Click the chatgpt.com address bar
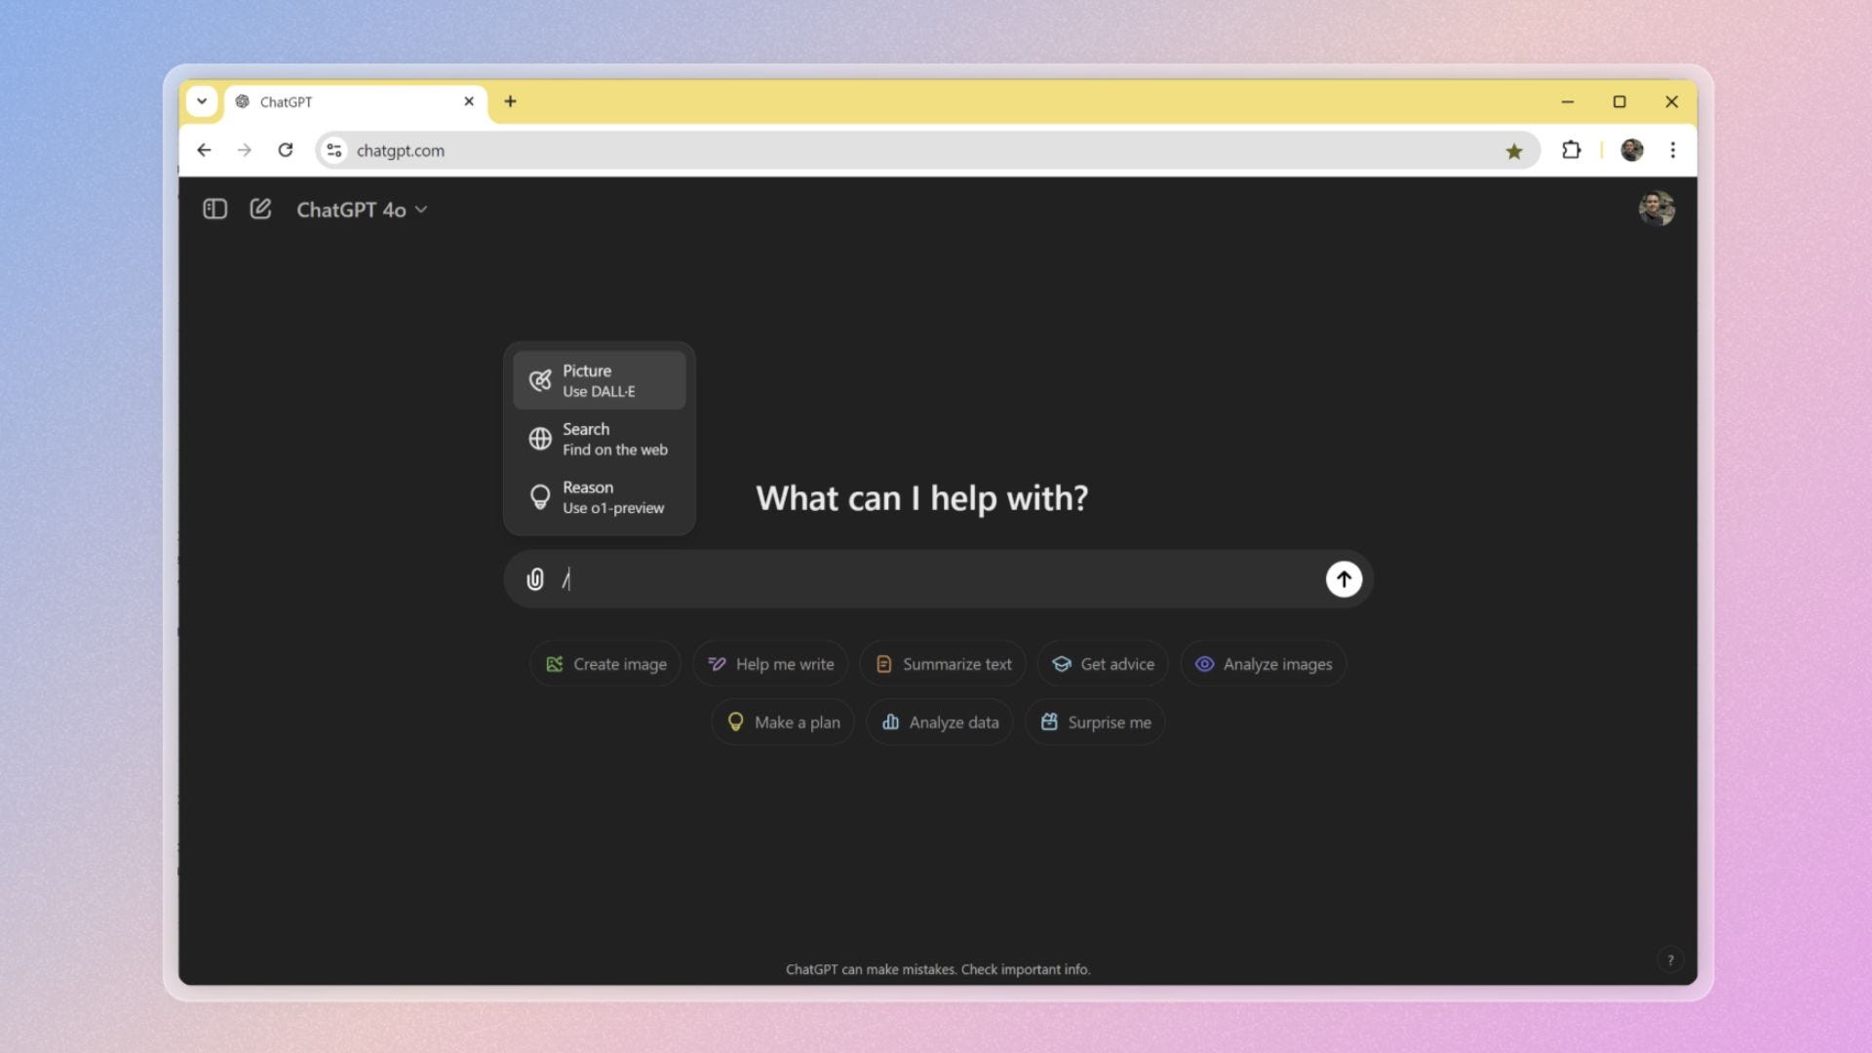Viewport: 1872px width, 1053px height. click(x=926, y=150)
